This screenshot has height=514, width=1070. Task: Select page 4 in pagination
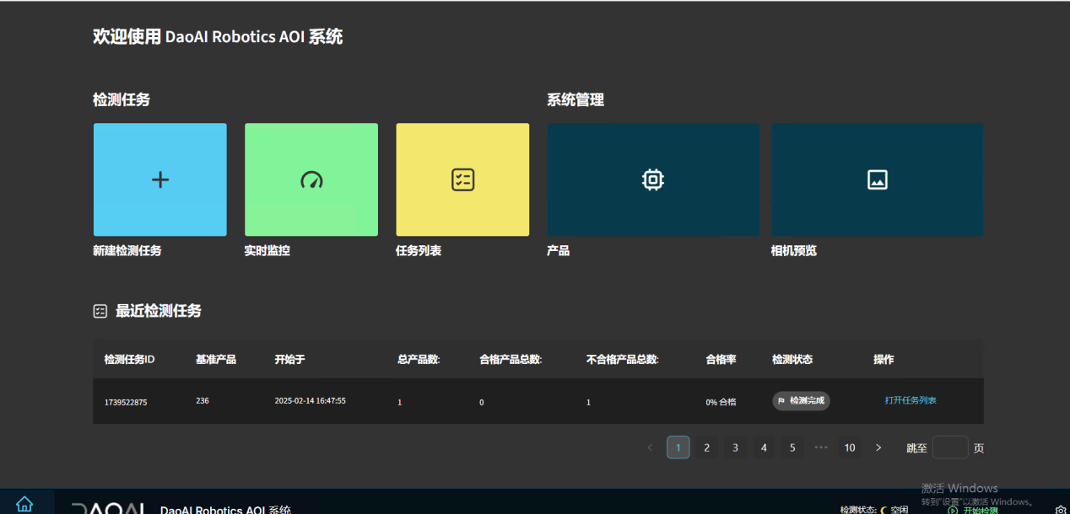click(764, 447)
